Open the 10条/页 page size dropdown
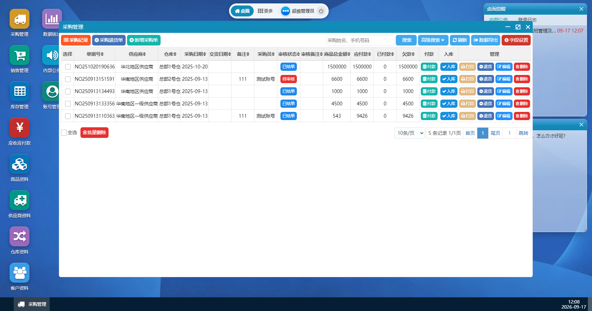 (x=410, y=133)
